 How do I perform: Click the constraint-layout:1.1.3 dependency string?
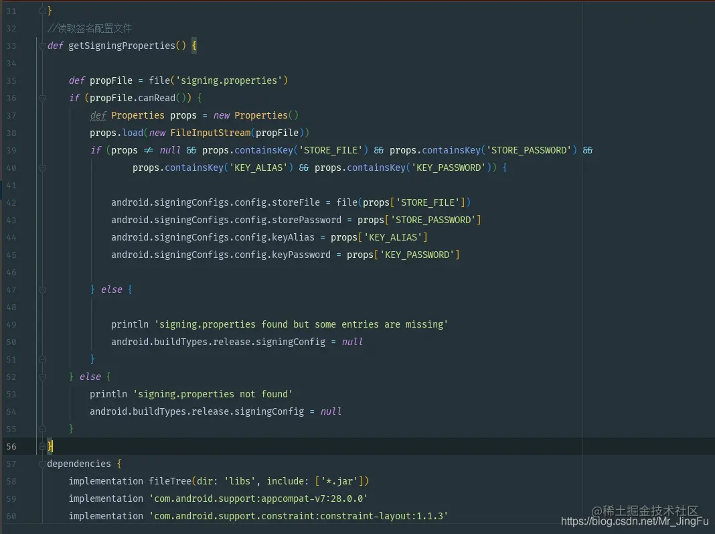point(299,516)
